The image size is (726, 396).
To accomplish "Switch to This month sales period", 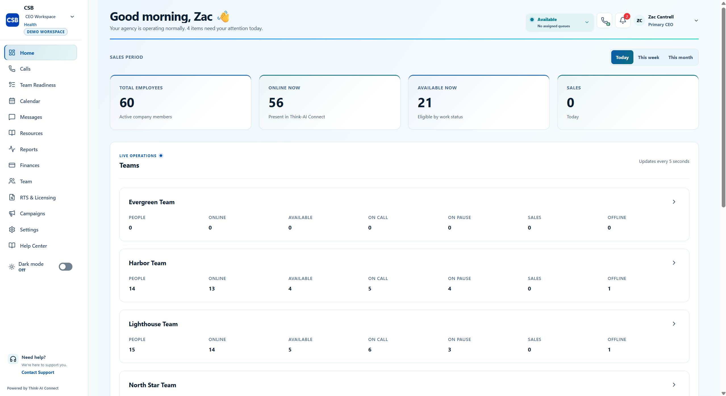I will (x=680, y=57).
